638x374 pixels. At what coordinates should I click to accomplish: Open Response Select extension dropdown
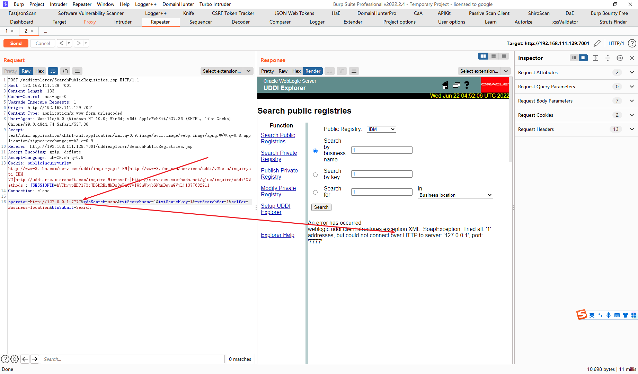click(x=484, y=71)
